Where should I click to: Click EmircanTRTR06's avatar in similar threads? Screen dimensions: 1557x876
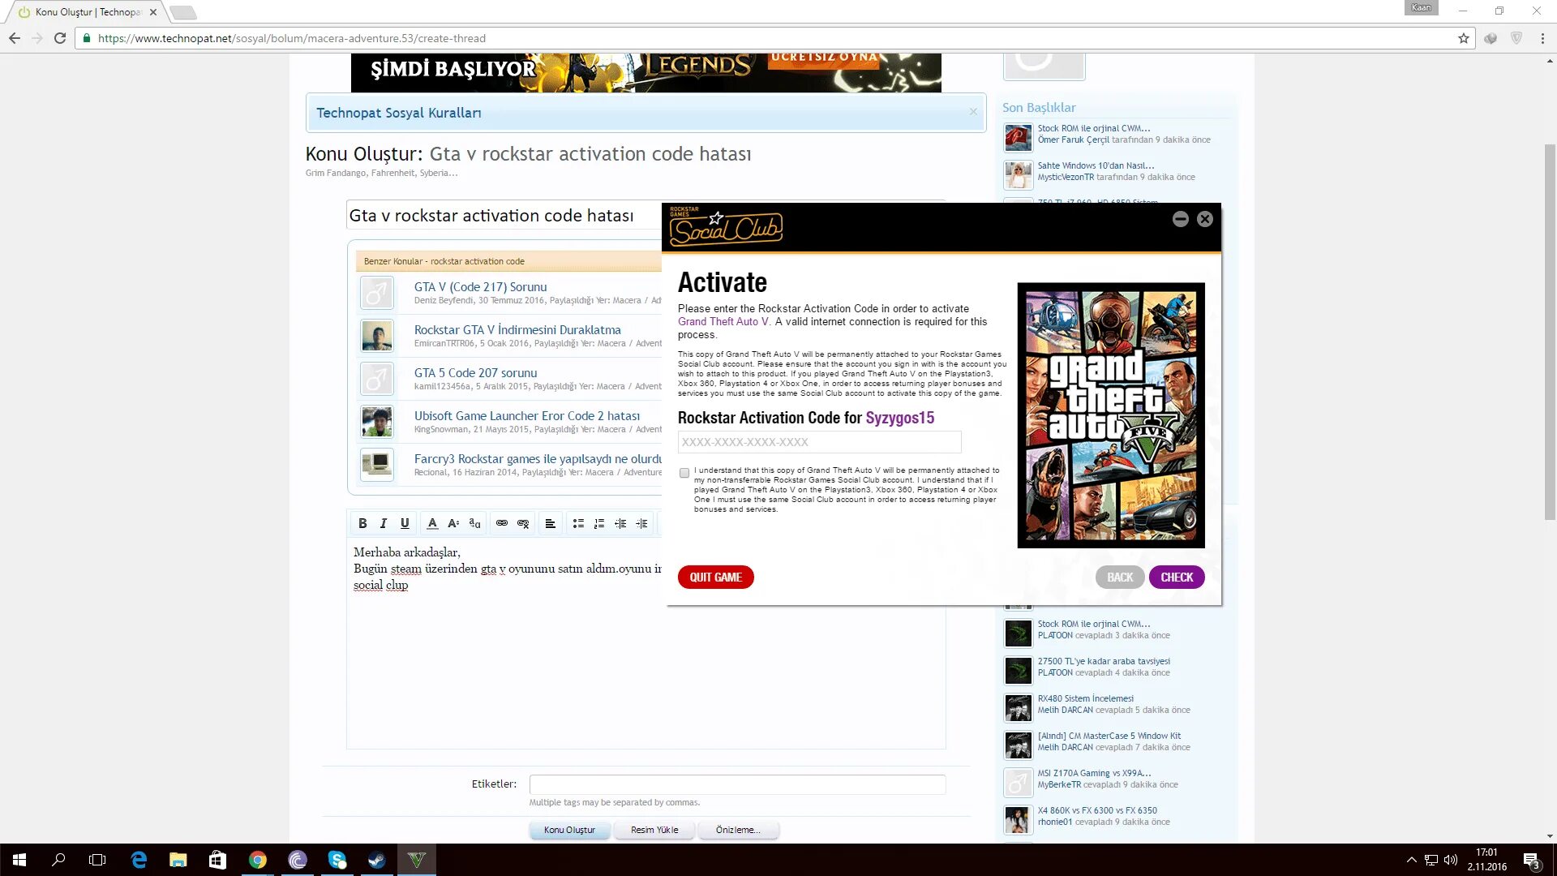click(377, 336)
